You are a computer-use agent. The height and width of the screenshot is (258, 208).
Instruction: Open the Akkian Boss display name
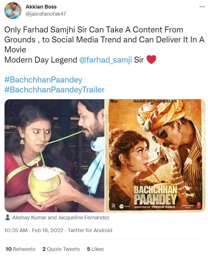point(41,7)
